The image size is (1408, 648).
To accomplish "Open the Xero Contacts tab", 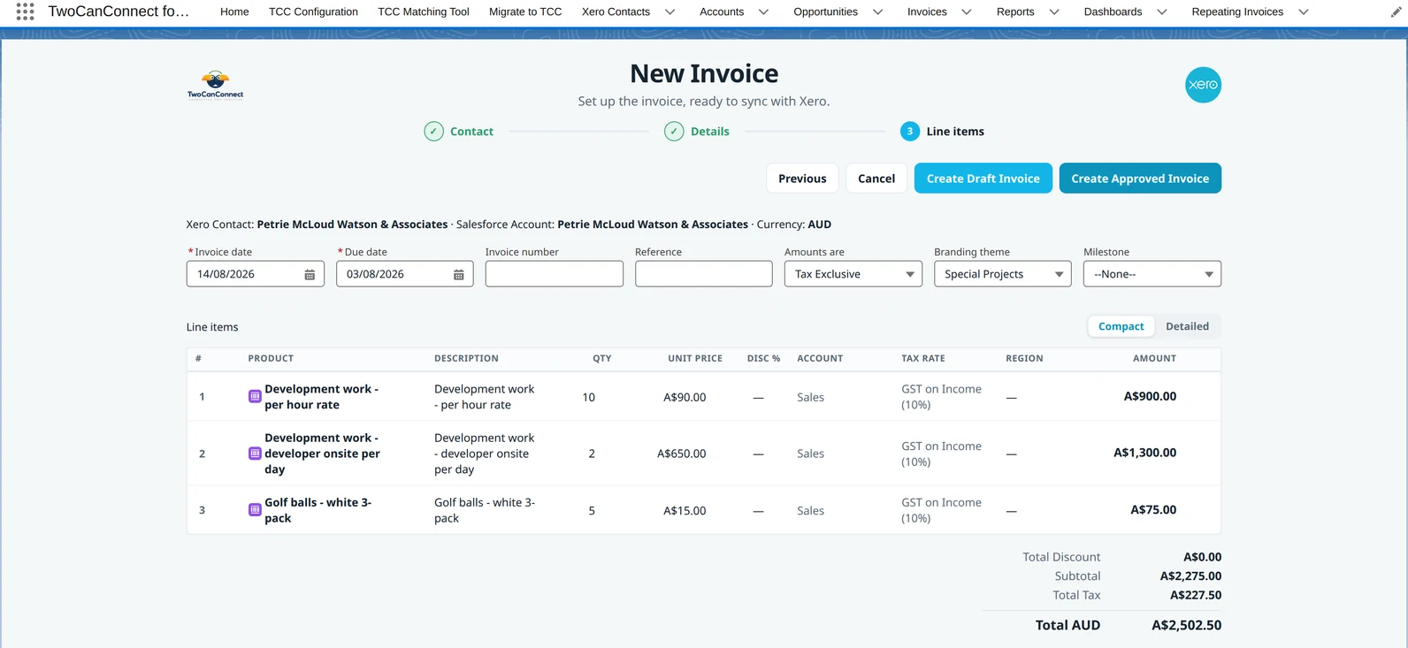I will point(616,12).
